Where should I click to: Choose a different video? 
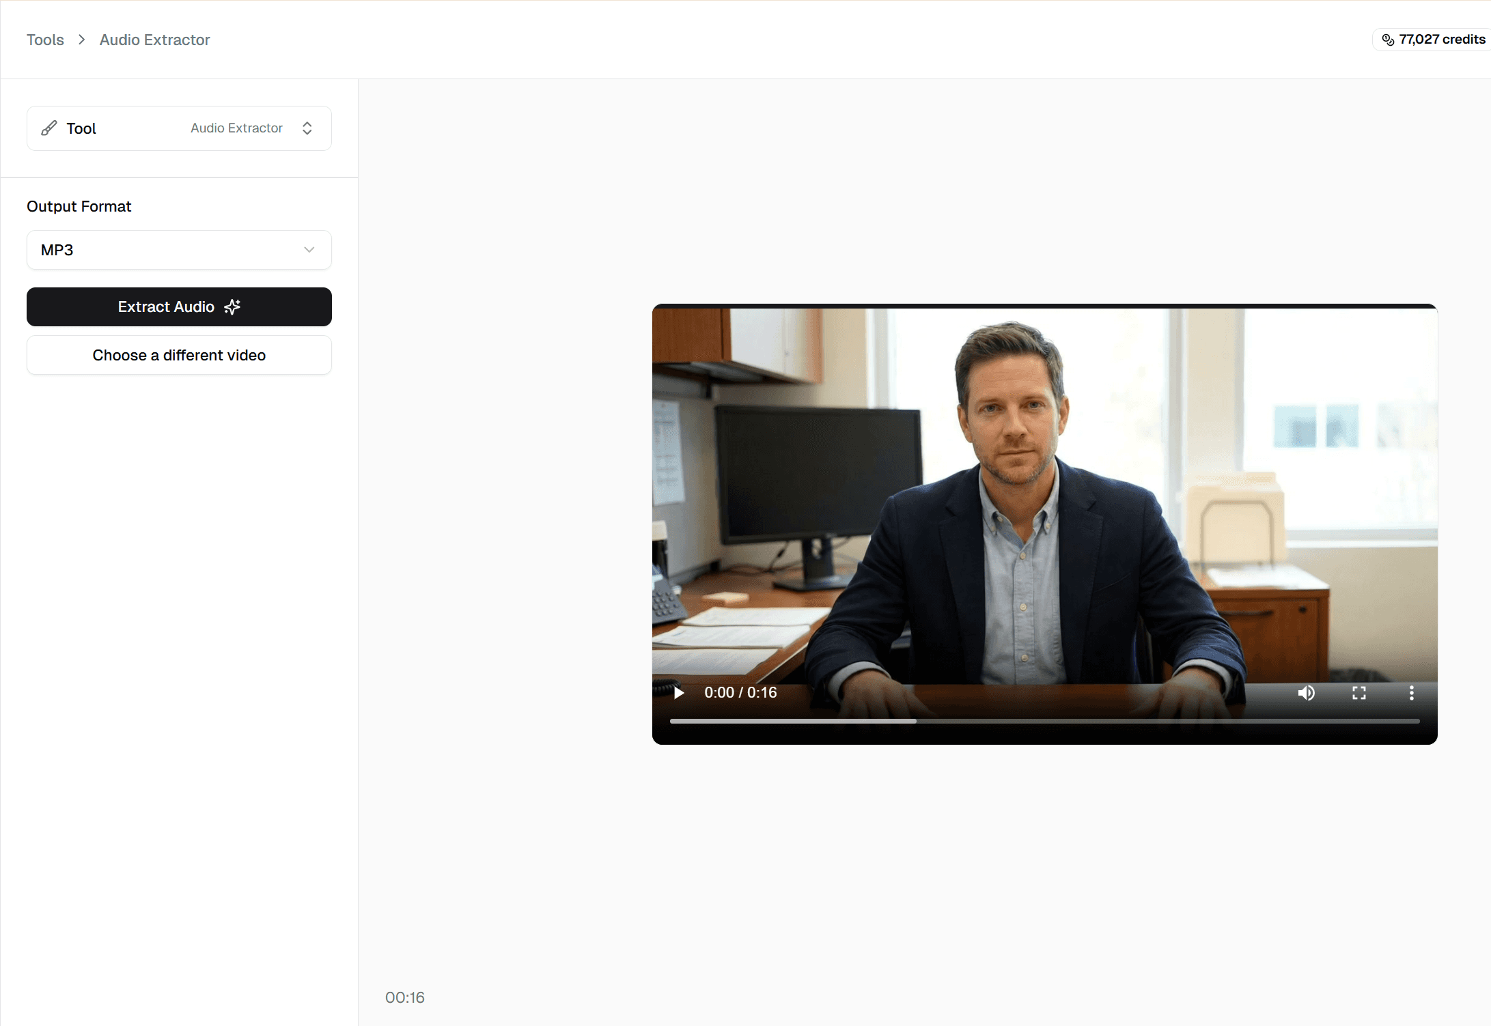(x=179, y=355)
